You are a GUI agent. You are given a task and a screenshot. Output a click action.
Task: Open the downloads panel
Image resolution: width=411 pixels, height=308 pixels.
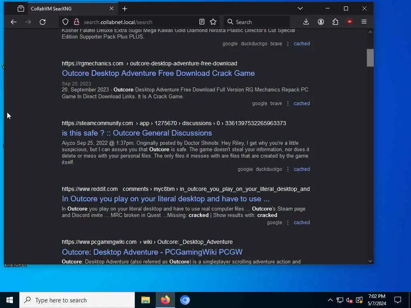(306, 22)
